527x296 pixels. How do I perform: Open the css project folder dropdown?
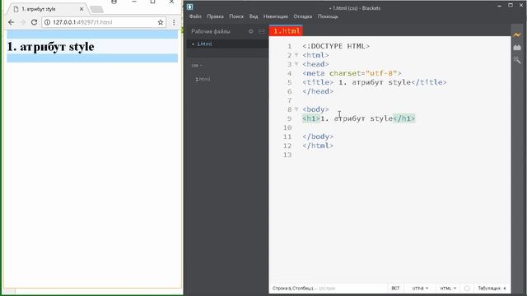[197, 66]
